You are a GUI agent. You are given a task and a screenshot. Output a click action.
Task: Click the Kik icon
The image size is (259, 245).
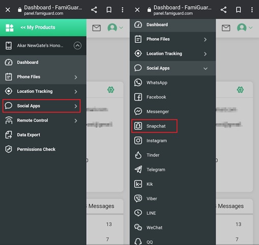click(138, 184)
